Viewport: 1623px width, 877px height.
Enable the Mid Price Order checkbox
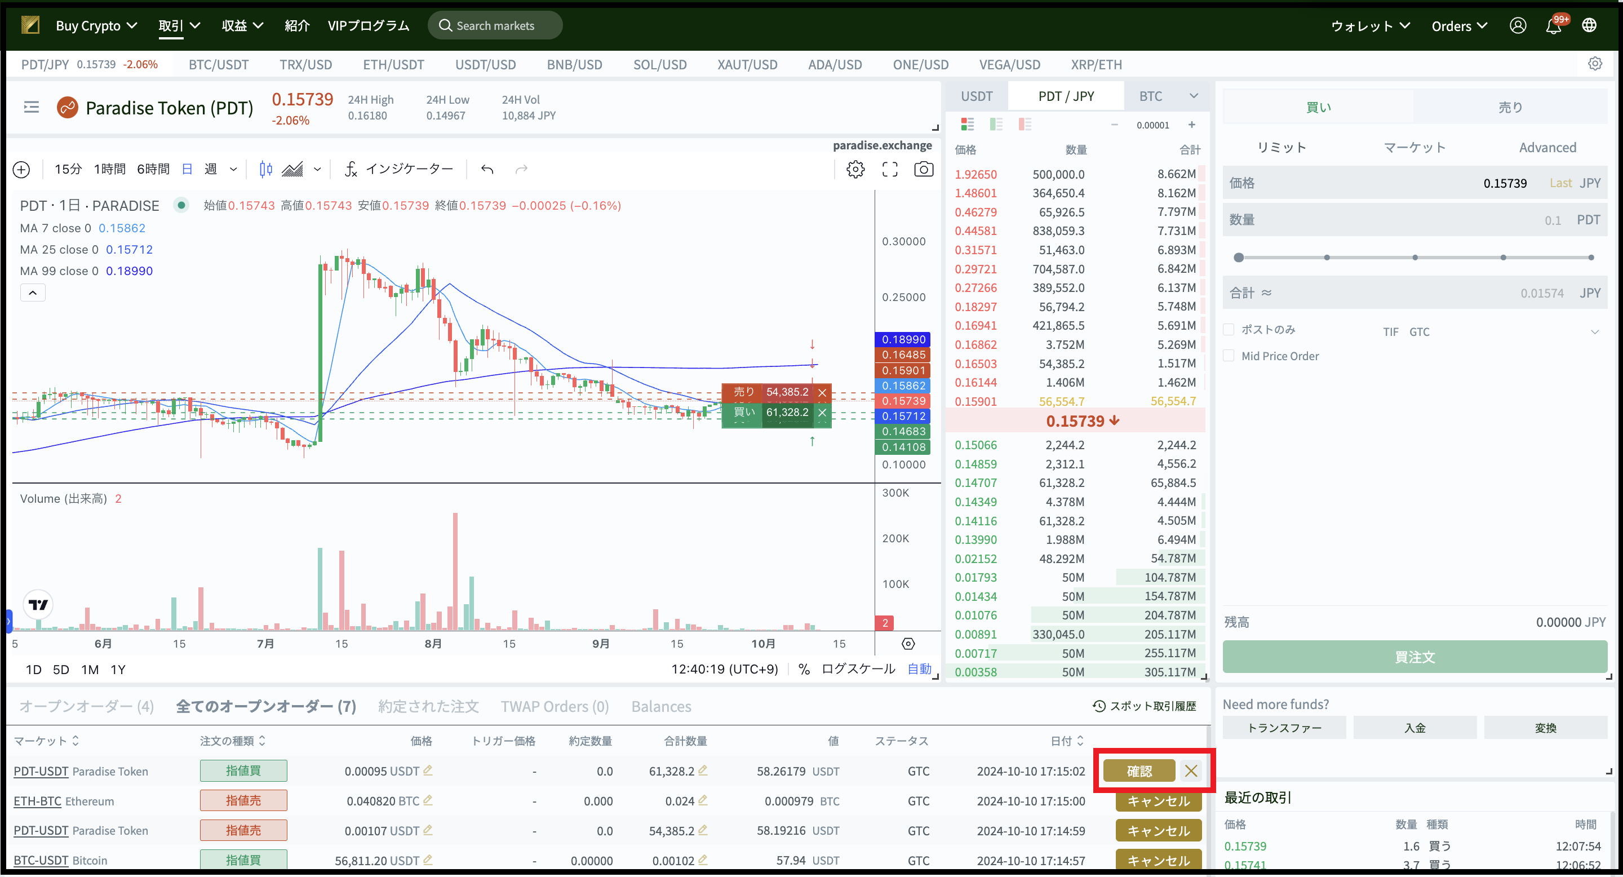pyautogui.click(x=1228, y=356)
